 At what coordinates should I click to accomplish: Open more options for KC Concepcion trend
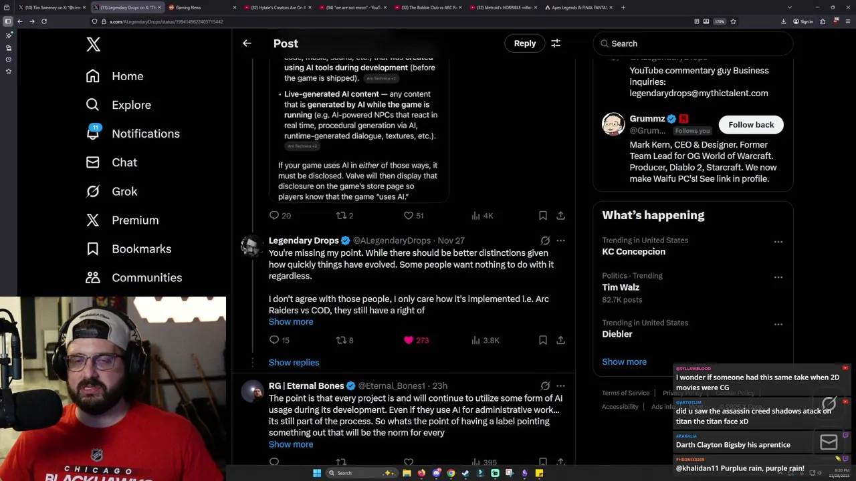point(778,242)
